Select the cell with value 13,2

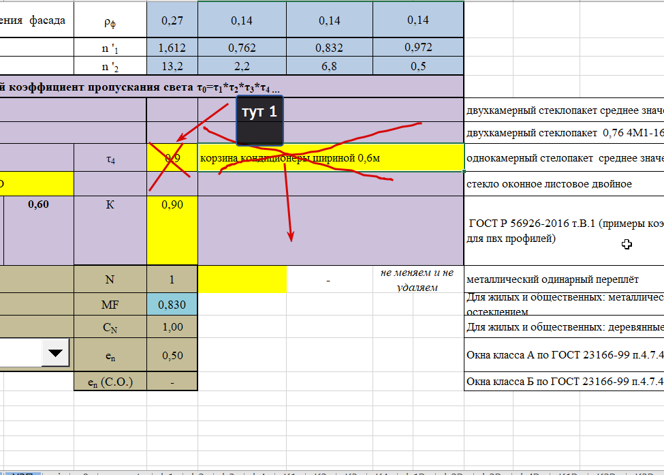[172, 66]
